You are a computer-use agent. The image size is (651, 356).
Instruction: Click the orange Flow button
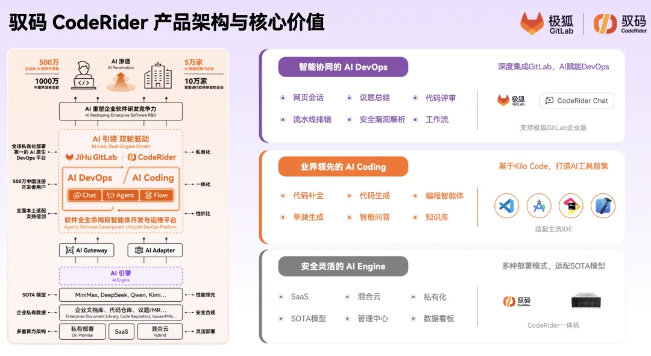click(x=156, y=195)
